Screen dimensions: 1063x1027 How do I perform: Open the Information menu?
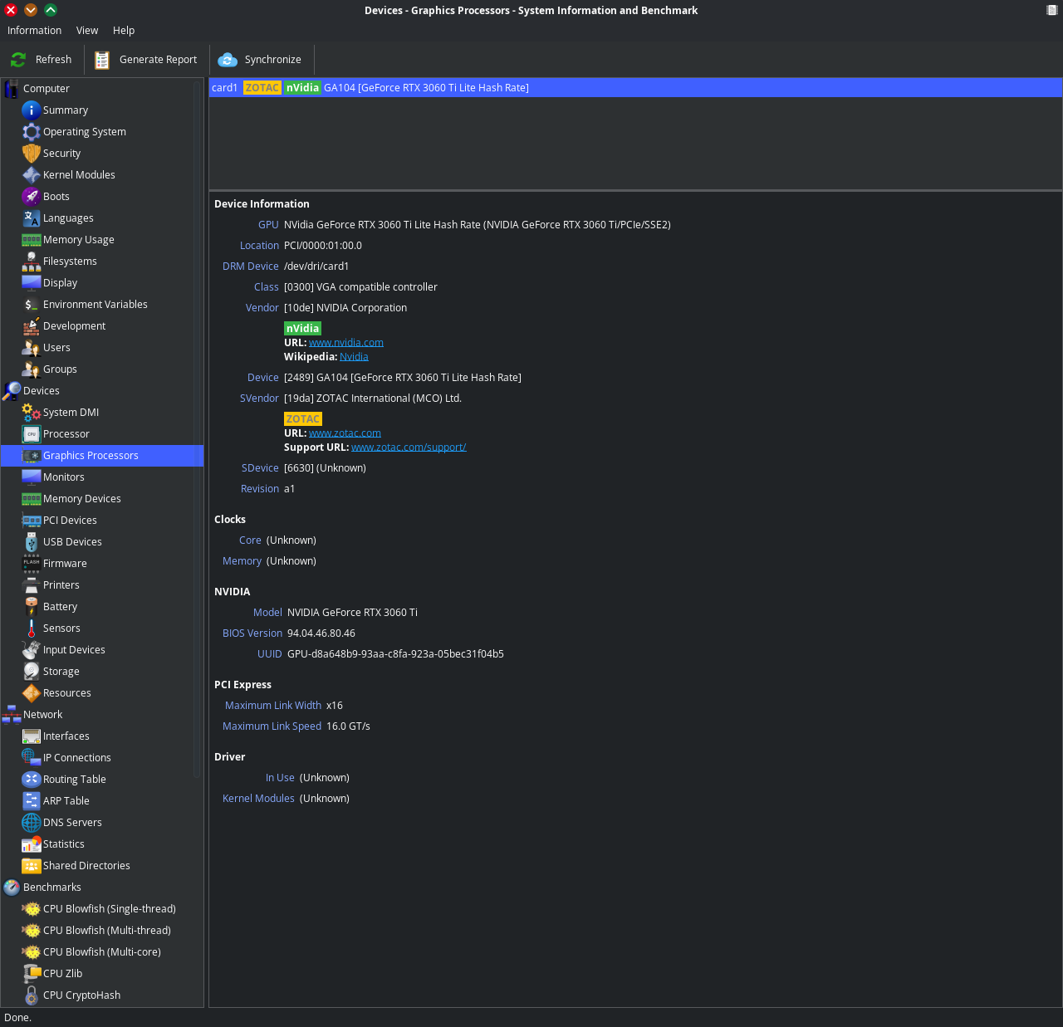[34, 31]
